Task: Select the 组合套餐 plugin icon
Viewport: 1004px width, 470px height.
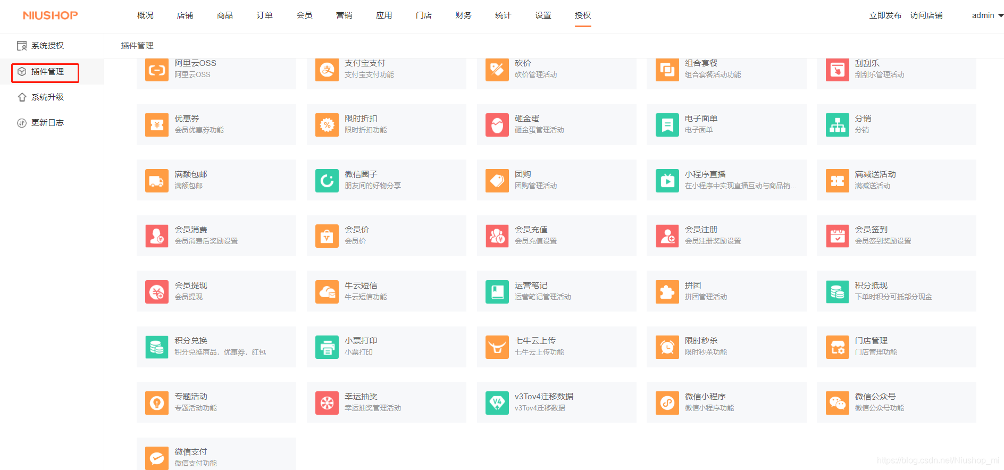Action: pyautogui.click(x=667, y=70)
